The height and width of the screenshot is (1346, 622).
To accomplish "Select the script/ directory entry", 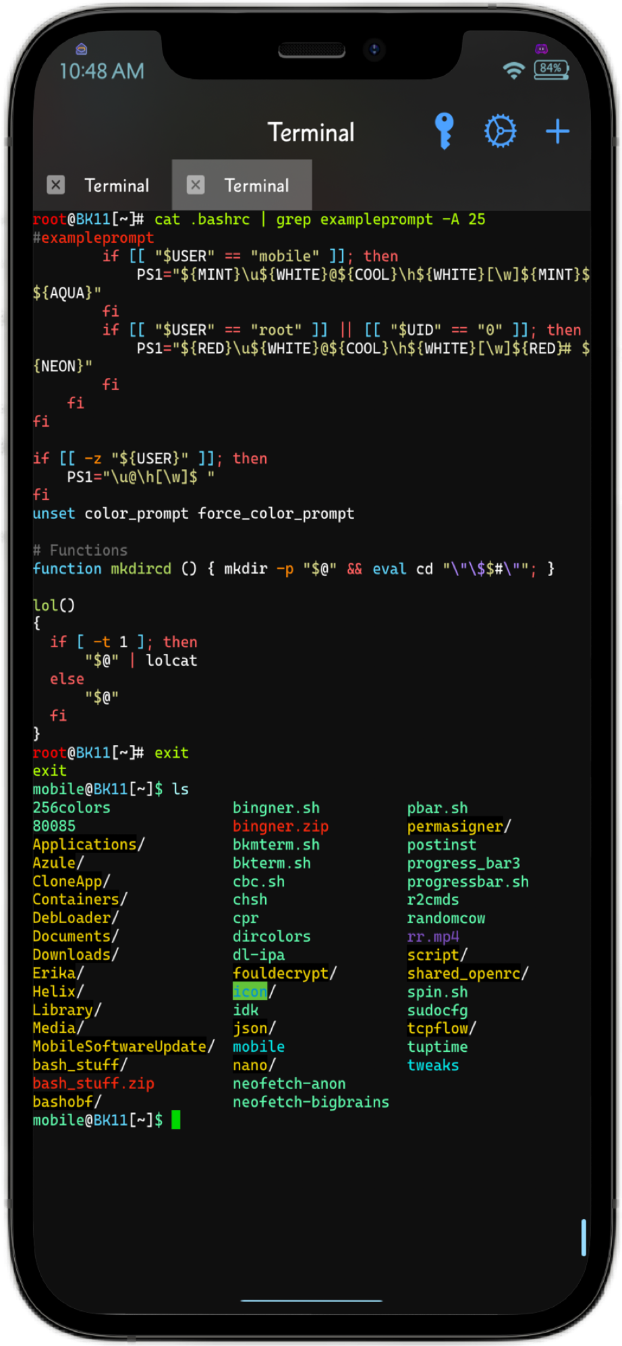I will [437, 955].
